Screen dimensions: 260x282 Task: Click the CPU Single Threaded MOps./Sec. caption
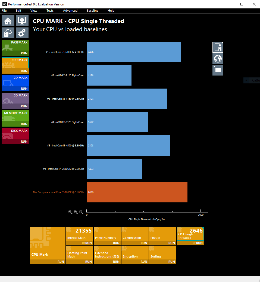(147, 220)
